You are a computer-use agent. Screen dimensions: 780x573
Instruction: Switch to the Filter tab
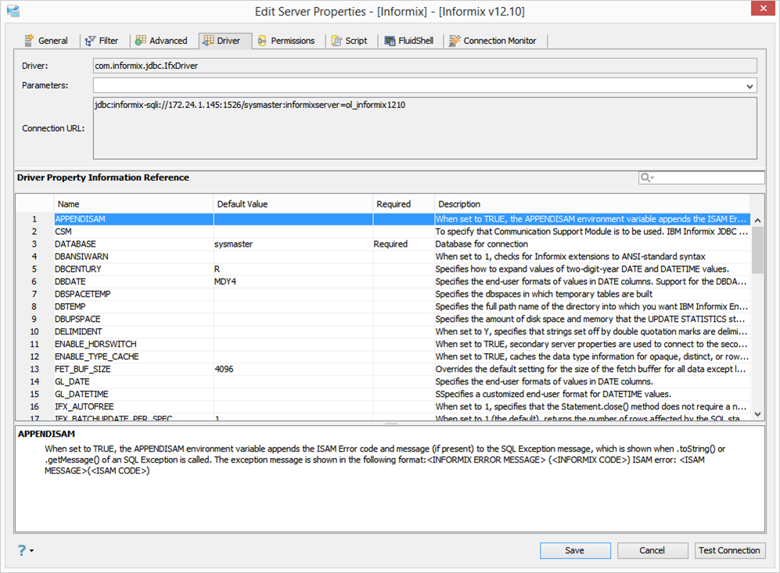pos(102,41)
